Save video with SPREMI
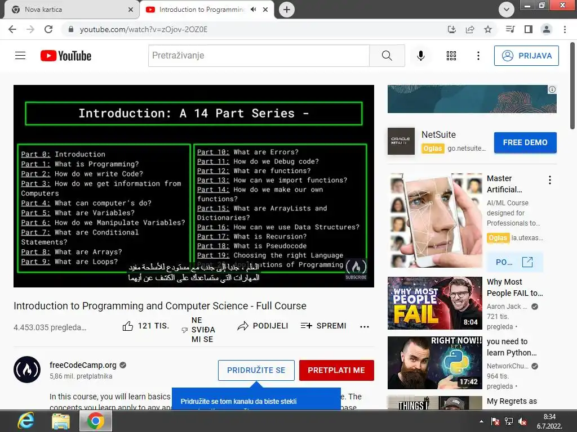Image resolution: width=577 pixels, height=432 pixels. tap(323, 326)
